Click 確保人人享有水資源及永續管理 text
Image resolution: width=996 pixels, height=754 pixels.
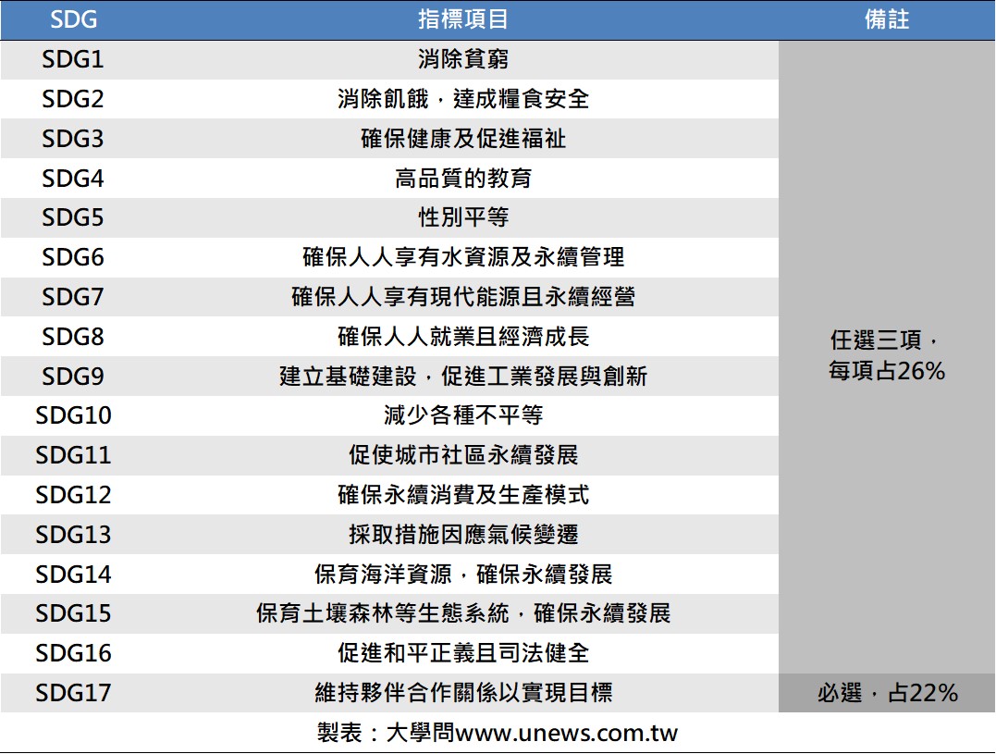tap(463, 257)
